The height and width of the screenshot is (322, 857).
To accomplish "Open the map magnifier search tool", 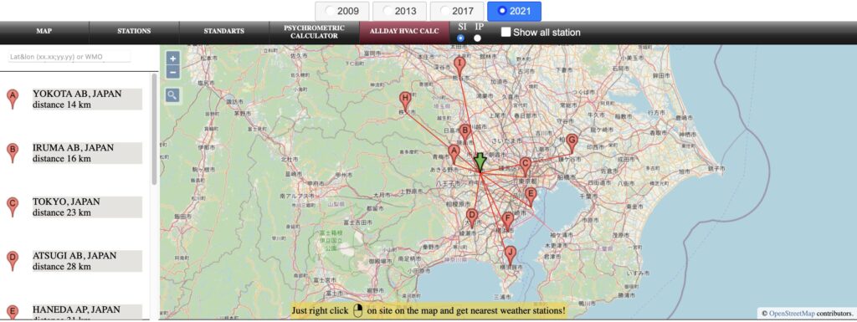I will coord(172,95).
